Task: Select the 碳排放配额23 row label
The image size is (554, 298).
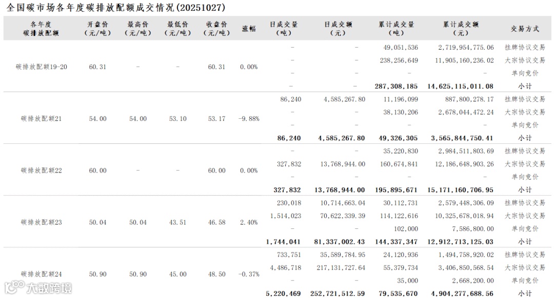Action: [42, 222]
